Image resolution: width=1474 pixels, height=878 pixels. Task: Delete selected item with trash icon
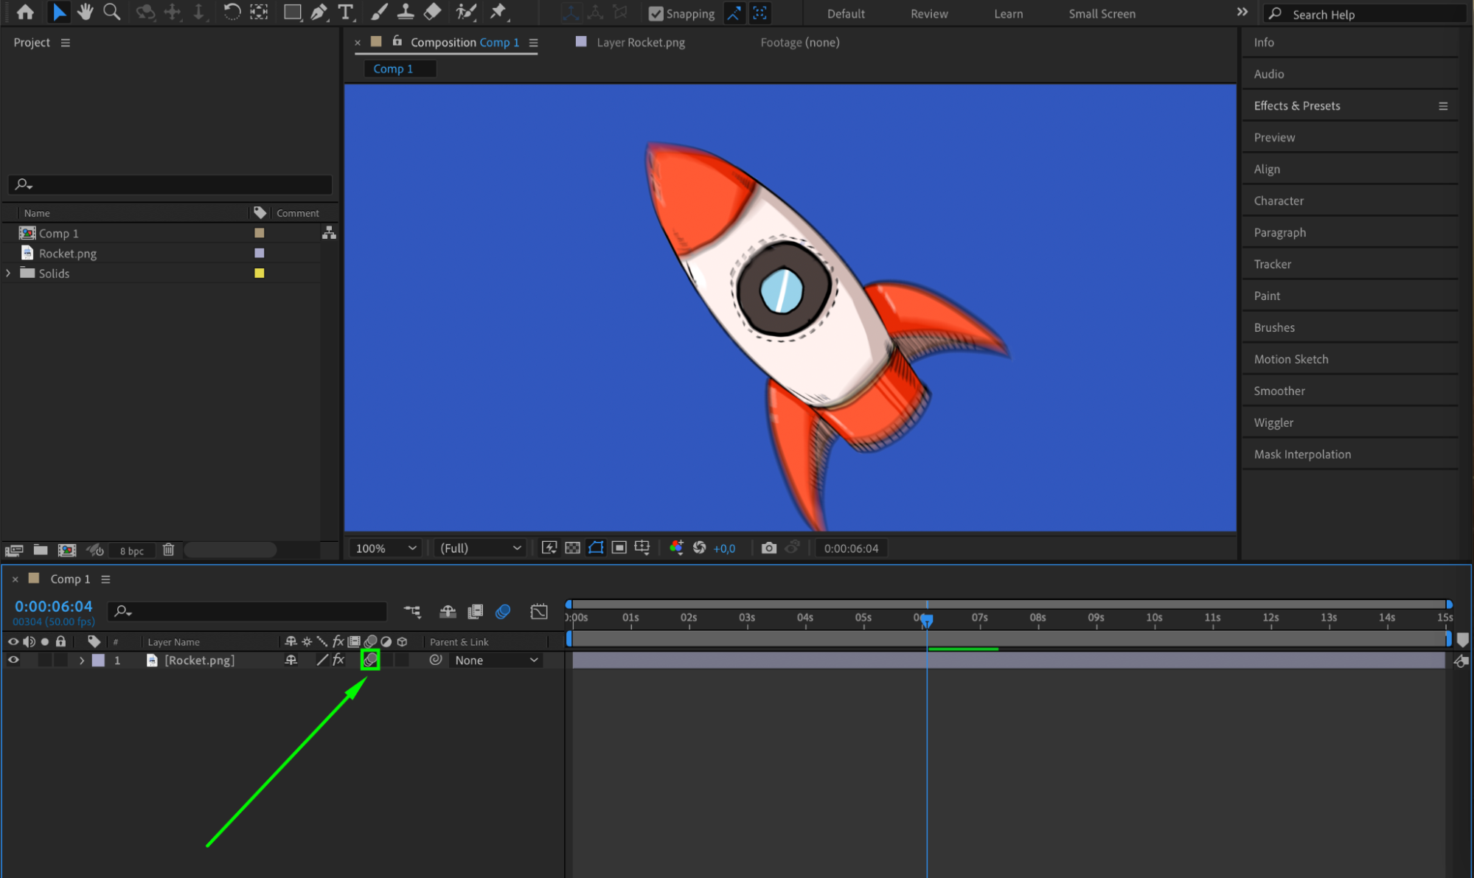point(168,550)
